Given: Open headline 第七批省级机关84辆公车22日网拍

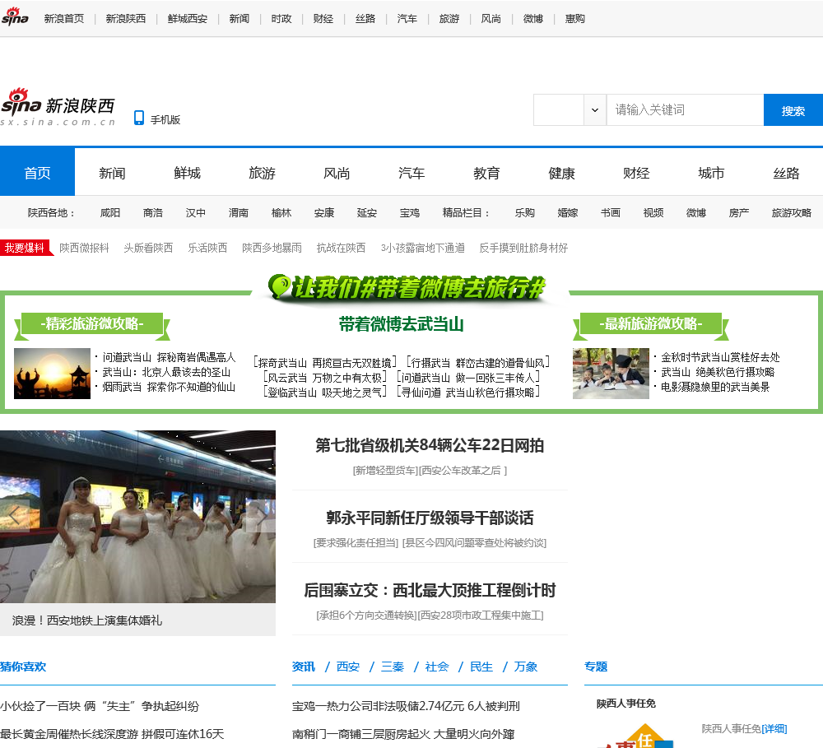Looking at the screenshot, I should tap(430, 445).
